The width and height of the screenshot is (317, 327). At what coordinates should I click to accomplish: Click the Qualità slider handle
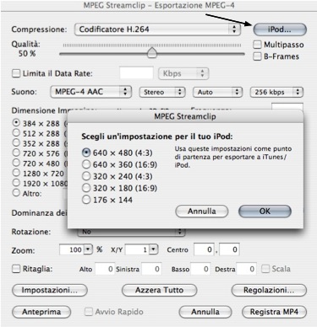[152, 52]
